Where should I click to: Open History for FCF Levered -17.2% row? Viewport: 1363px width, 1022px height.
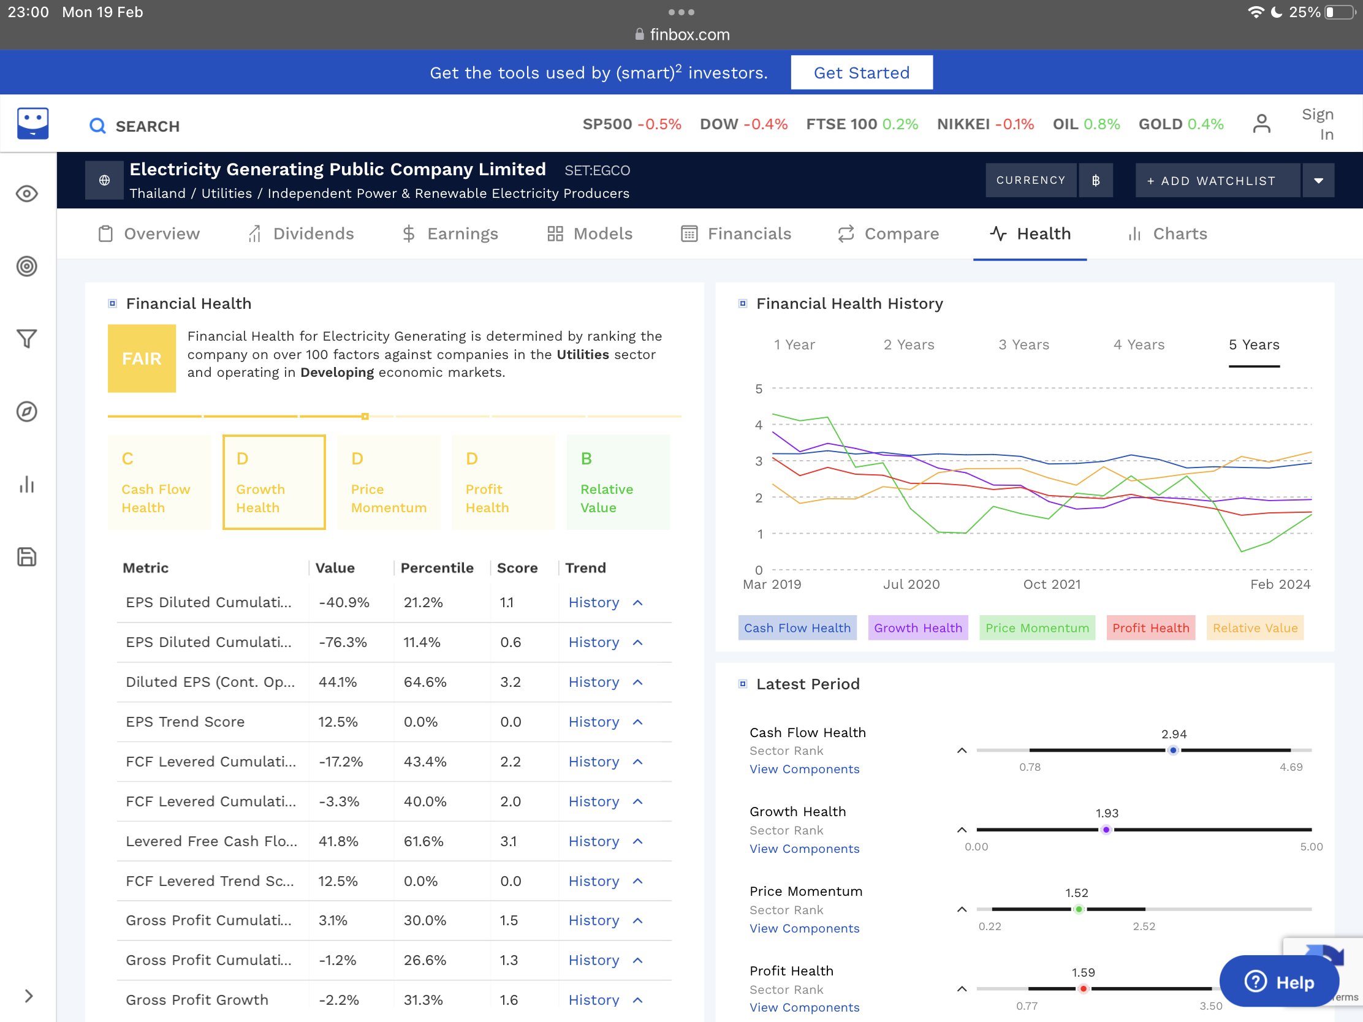(593, 762)
